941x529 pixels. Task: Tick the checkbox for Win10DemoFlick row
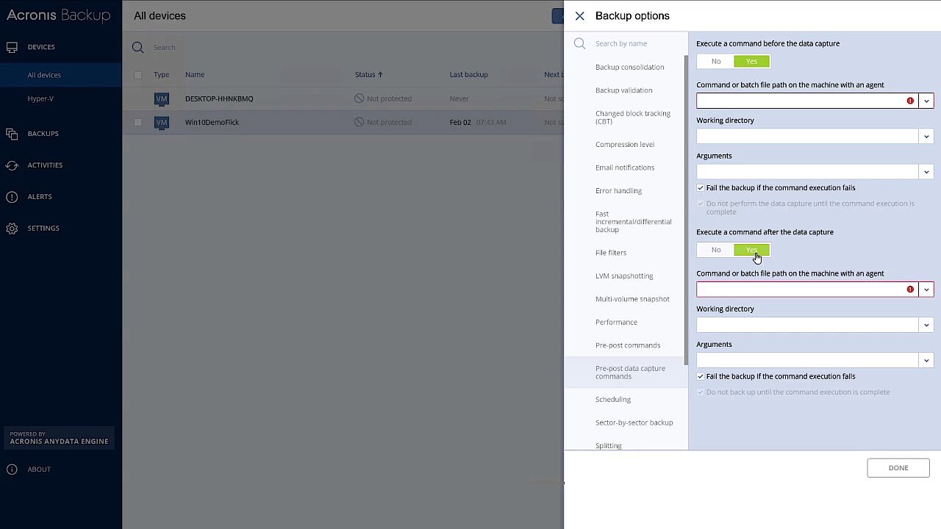tap(138, 123)
